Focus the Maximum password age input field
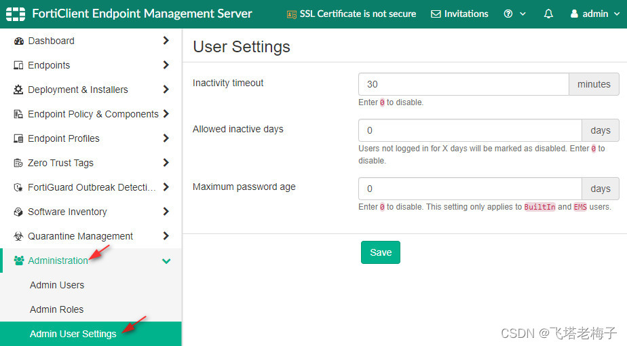 pos(470,189)
